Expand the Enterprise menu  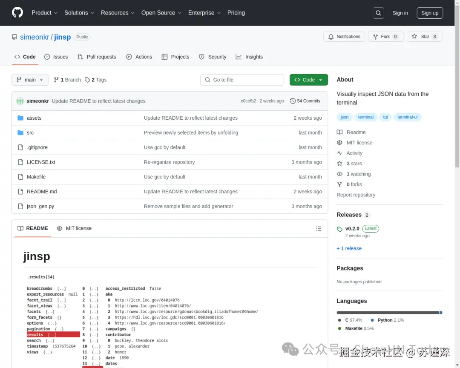[204, 13]
